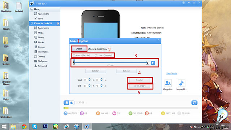The width and height of the screenshot is (231, 130).
Task: Click the eject icon beside the iPhone device
Action: coord(58,23)
